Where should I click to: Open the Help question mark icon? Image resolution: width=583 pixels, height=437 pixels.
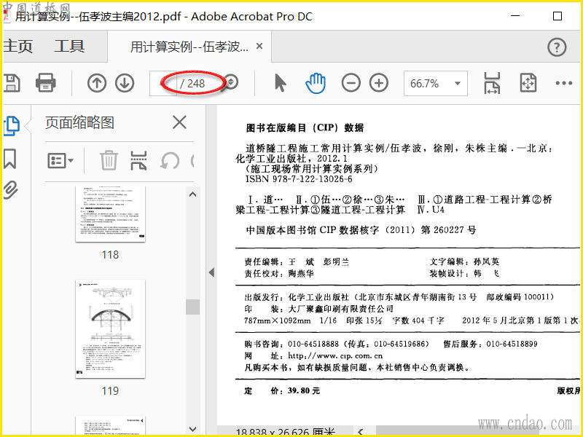(557, 47)
